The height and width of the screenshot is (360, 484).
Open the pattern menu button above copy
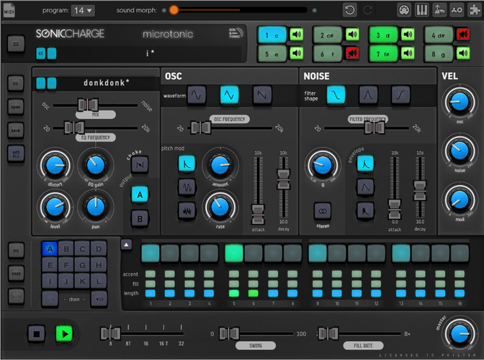click(x=16, y=251)
